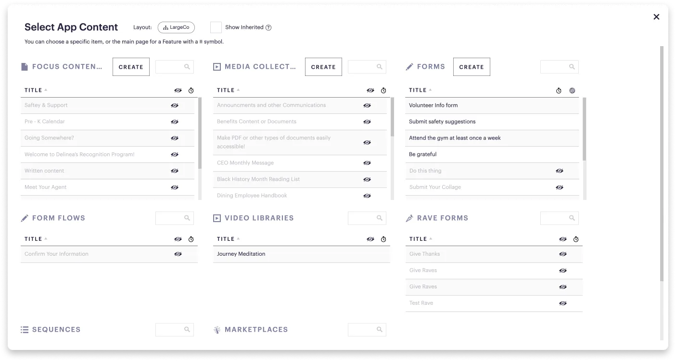Screen dimensions: 676x361
Task: Click timer column icon in Focus Content header
Action: pos(191,90)
